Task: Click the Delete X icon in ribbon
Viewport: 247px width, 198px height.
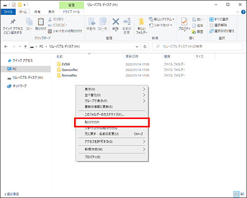Action: point(116,22)
